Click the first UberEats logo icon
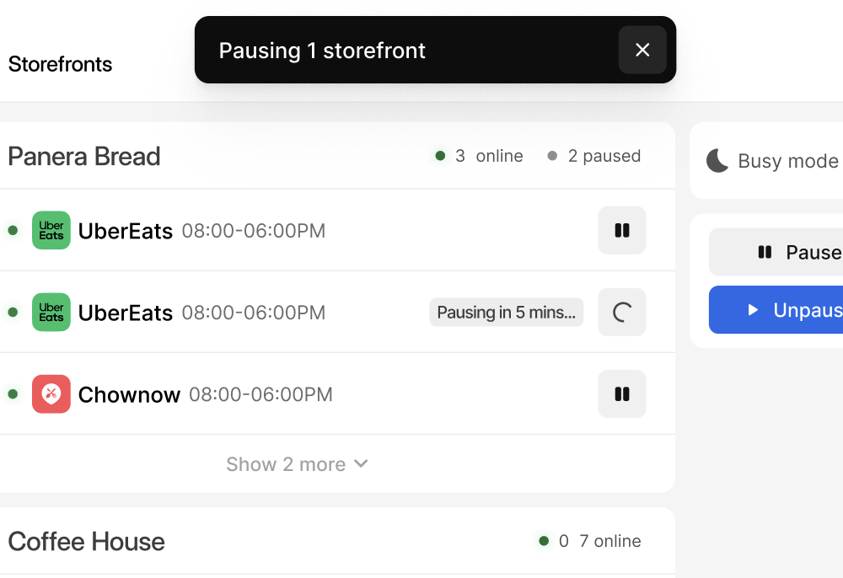The height and width of the screenshot is (578, 843). 51,231
